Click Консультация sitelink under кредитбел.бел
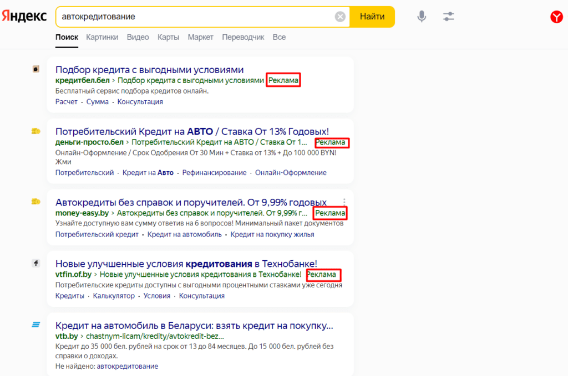This screenshot has width=568, height=376. click(140, 101)
